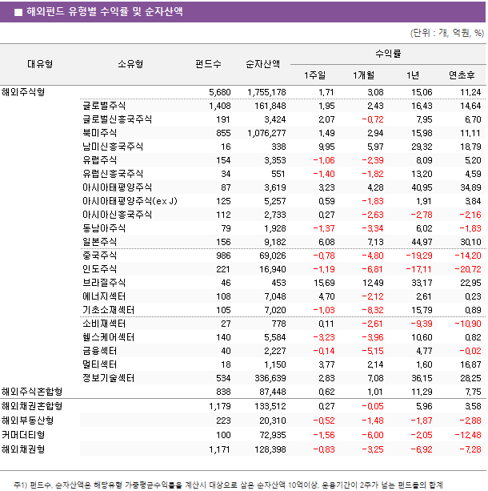Screen dimensions: 488x491
Task: Select the 글로벌신흥국주식 row label
Action: (x=118, y=119)
